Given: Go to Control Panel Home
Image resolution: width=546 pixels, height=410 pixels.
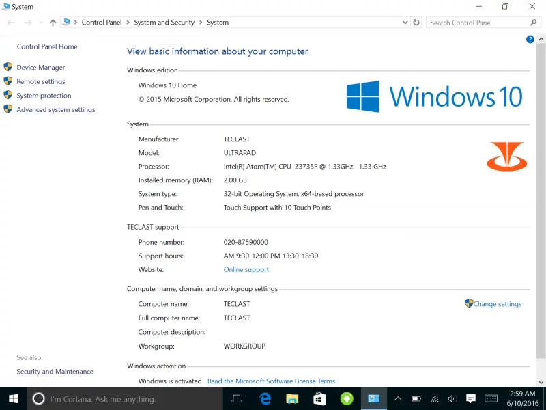Looking at the screenshot, I should [47, 46].
